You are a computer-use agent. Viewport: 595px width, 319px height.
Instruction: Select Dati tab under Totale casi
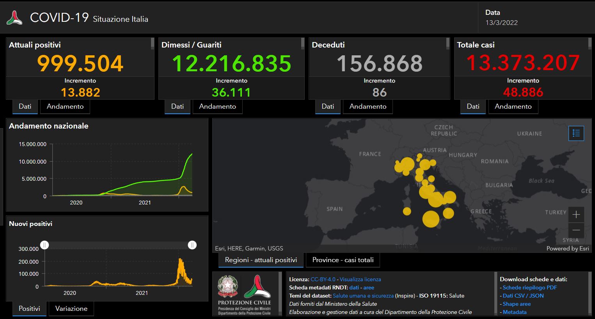pos(473,106)
